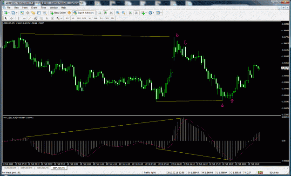291x176 pixels.
Task: Switch timeframe to W1
Action: click(107, 18)
